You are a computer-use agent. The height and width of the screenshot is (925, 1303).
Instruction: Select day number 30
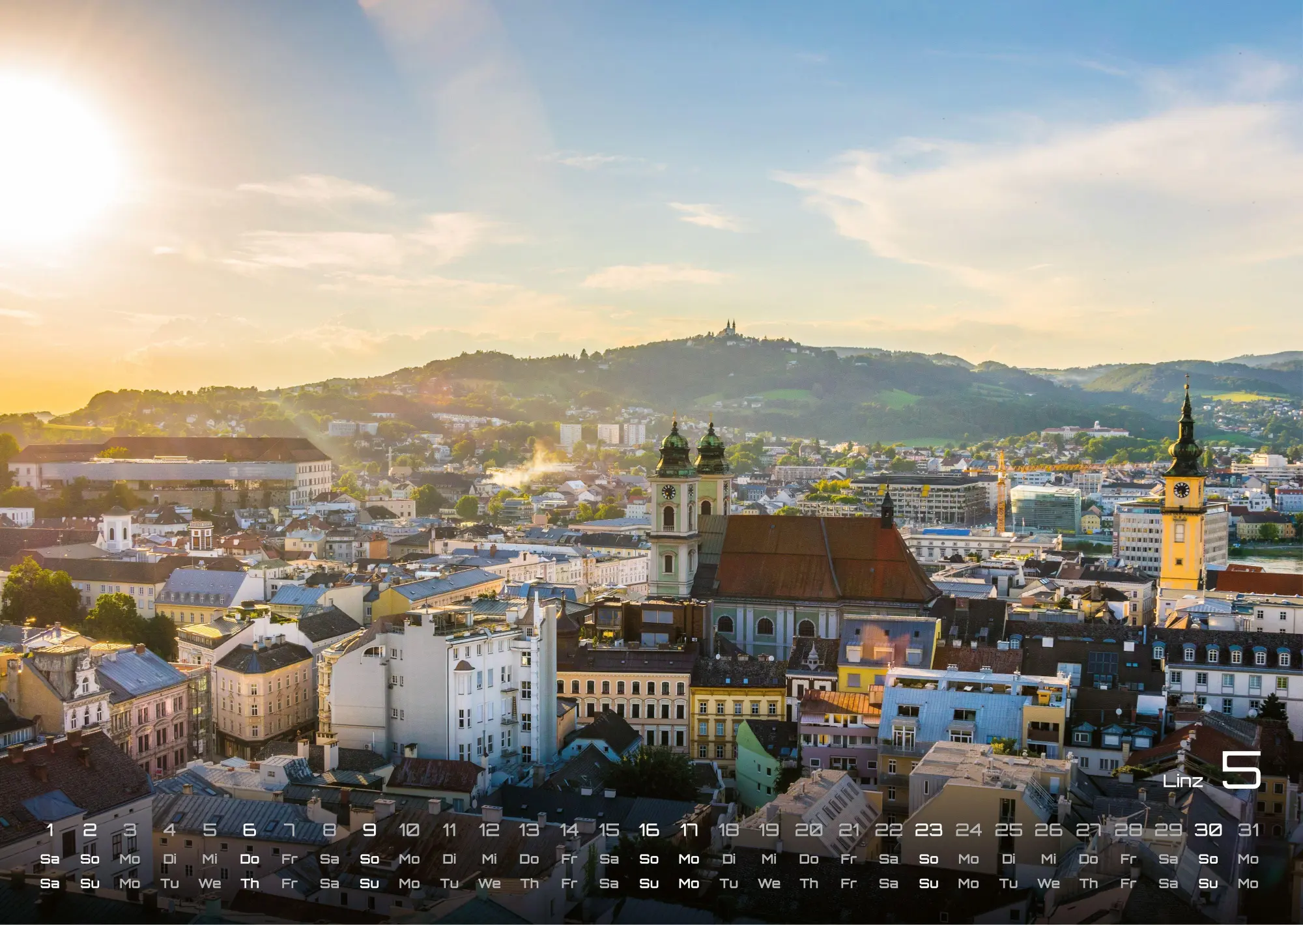[x=1208, y=830]
